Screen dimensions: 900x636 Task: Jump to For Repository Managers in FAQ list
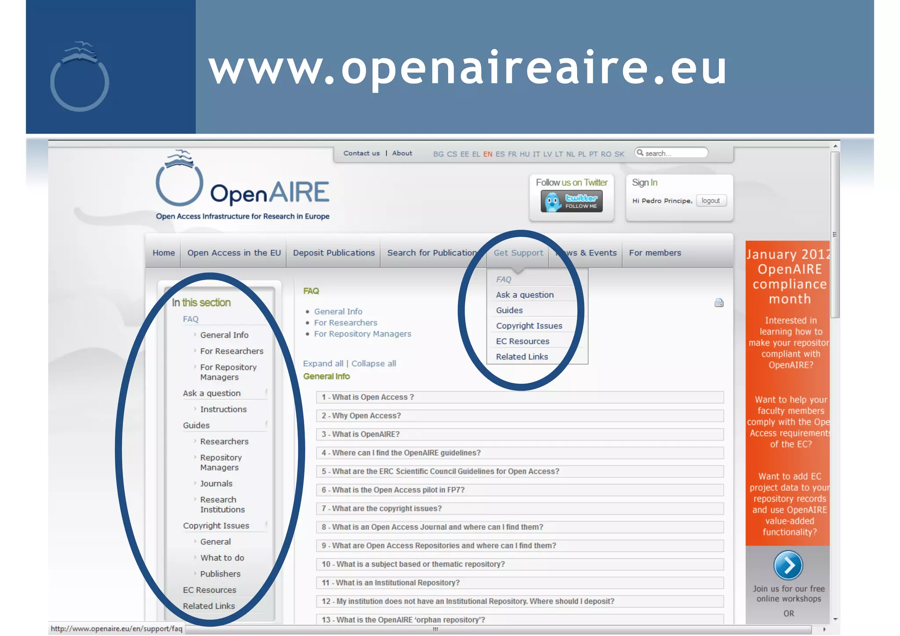363,334
